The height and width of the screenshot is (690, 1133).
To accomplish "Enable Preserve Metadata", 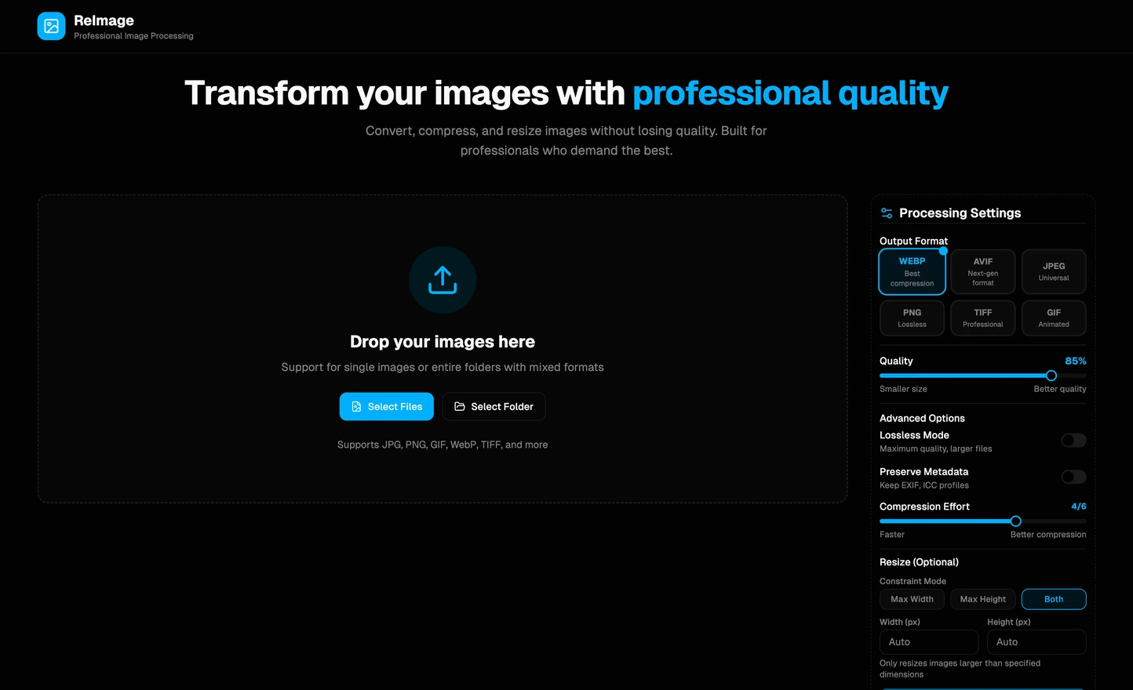I will click(1073, 477).
